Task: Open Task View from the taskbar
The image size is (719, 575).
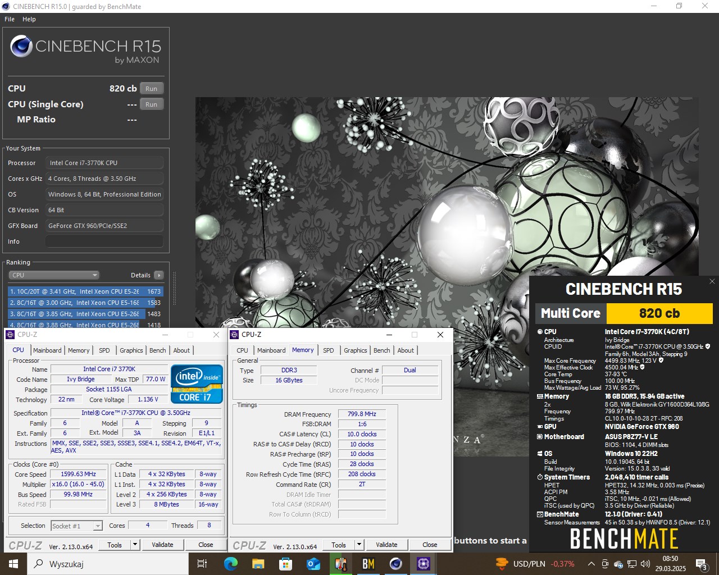Action: 202,564
